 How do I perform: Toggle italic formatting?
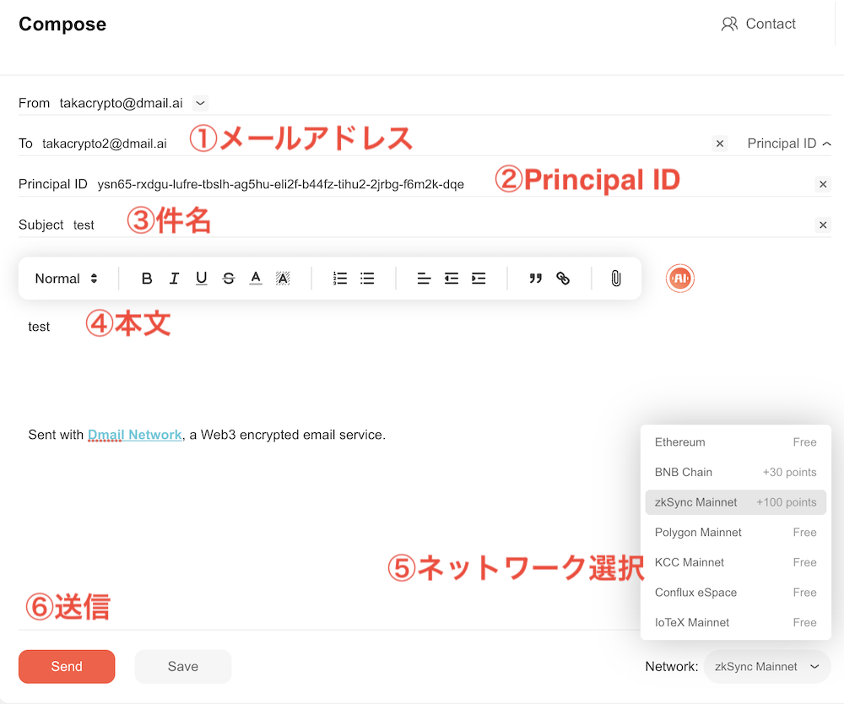(174, 278)
